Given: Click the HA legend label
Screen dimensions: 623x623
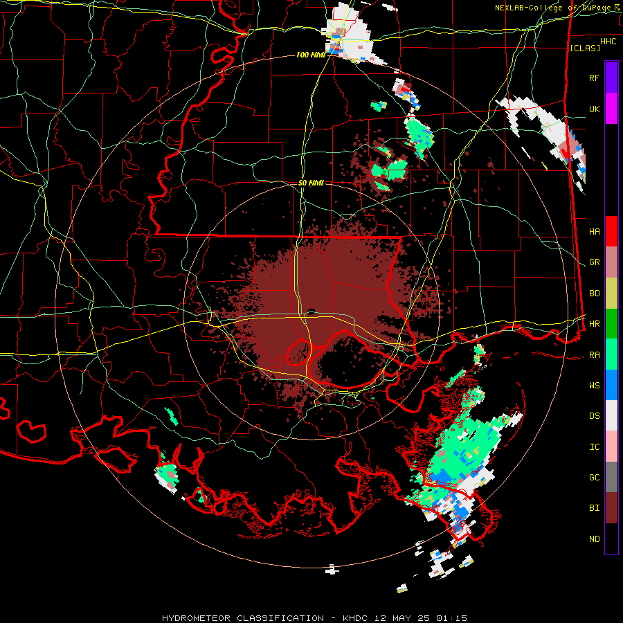Looking at the screenshot, I should (595, 231).
